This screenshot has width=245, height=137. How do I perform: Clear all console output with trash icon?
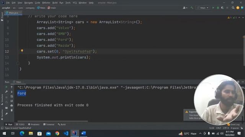click(12, 110)
